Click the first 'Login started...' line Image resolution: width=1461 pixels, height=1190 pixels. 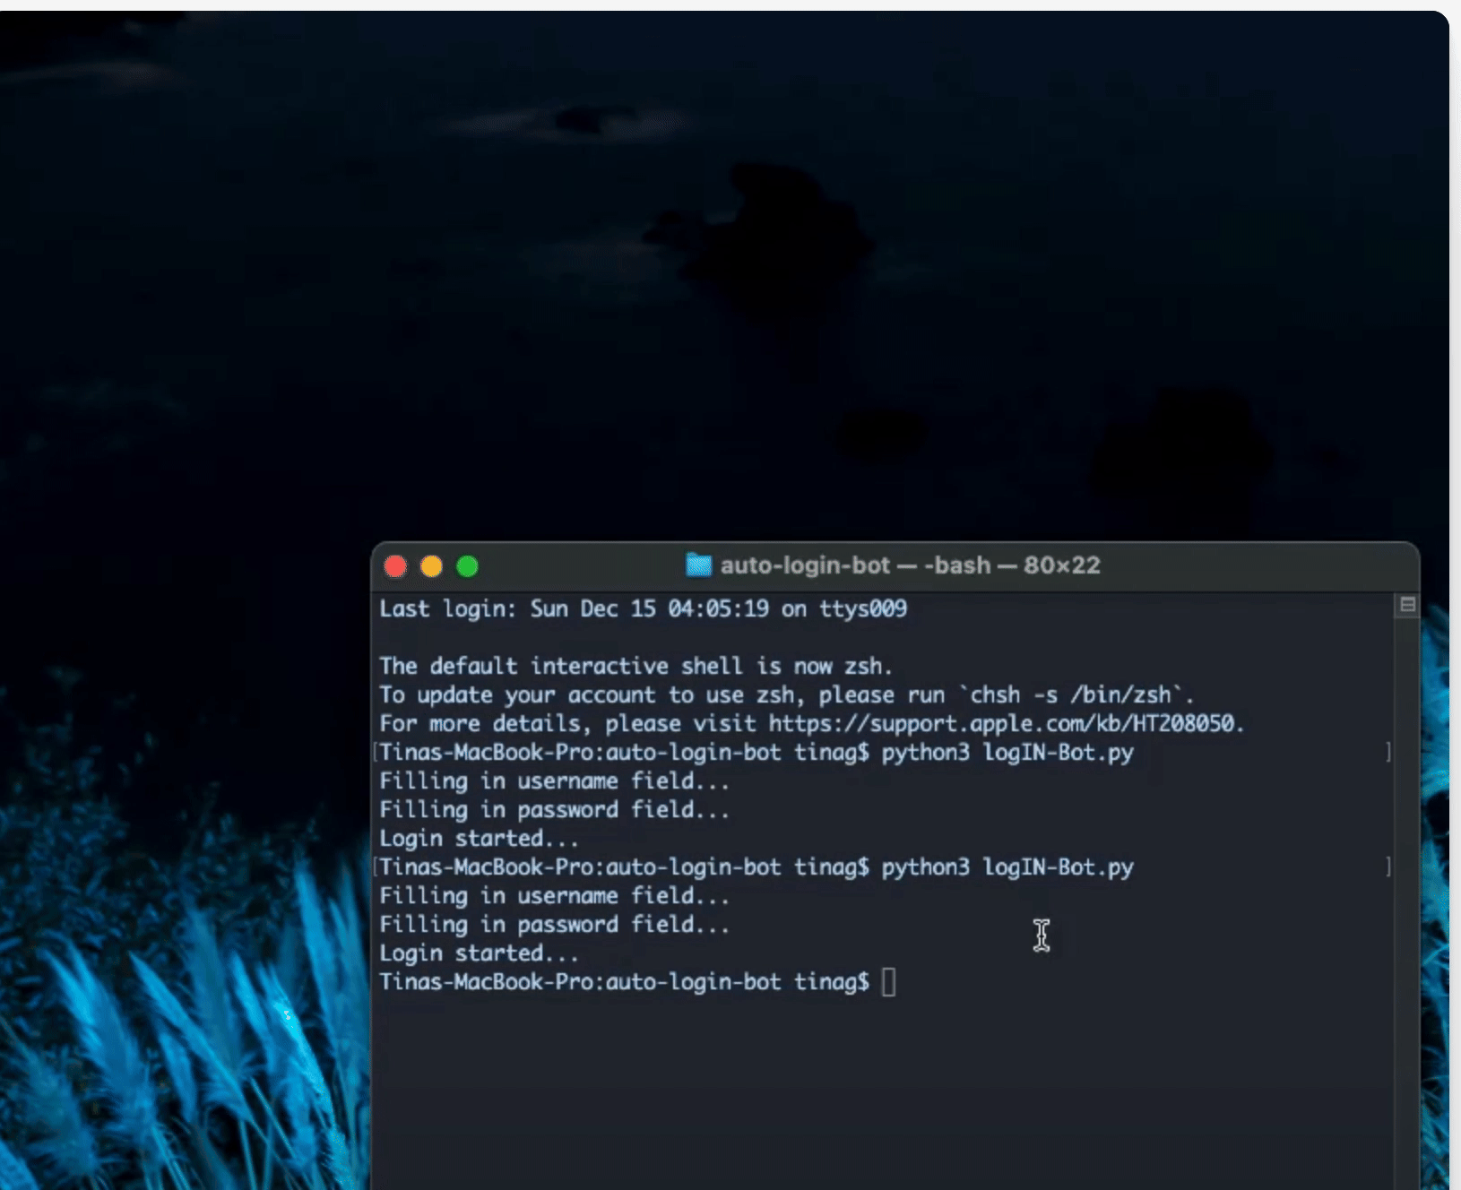pyautogui.click(x=479, y=839)
